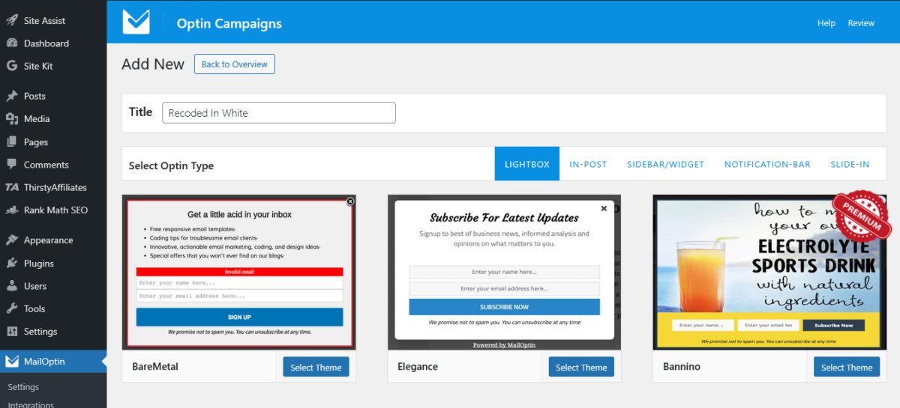Viewport: 900px width, 408px height.
Task: Open the ThirstyAffiliates TA icon
Action: pyautogui.click(x=11, y=187)
